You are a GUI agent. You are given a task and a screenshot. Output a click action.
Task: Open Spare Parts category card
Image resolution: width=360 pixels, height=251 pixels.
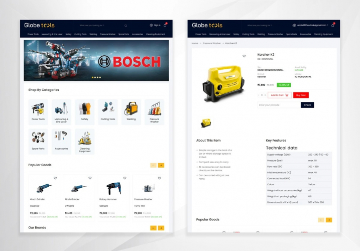38,141
